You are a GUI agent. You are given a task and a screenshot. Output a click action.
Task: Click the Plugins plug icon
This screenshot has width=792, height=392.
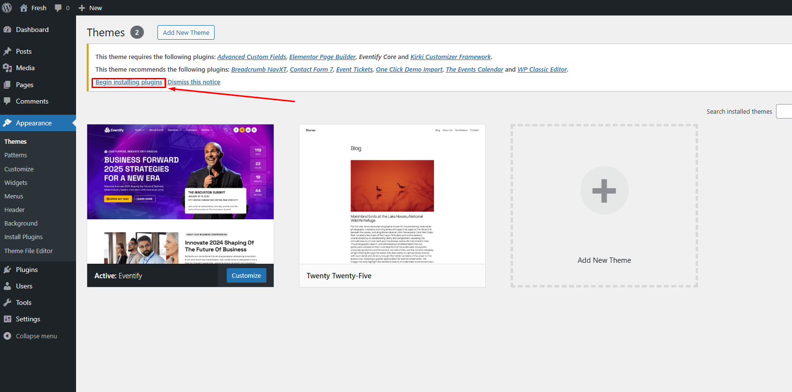pyautogui.click(x=7, y=270)
